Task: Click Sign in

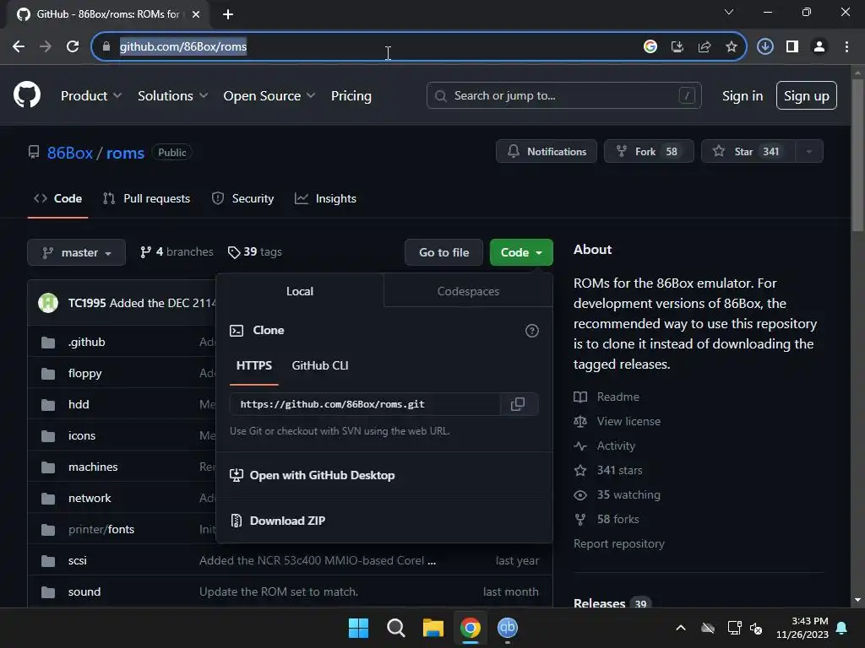Action: (x=743, y=95)
